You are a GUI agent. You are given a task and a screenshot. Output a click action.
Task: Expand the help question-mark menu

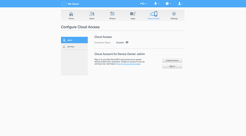168,4
